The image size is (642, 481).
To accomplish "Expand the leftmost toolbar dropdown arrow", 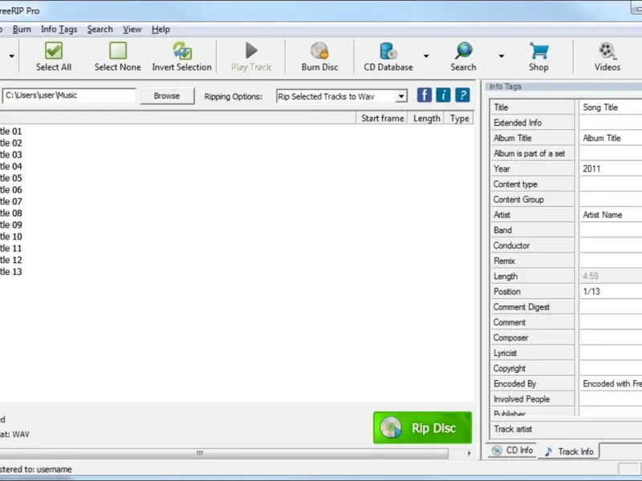I will coord(11,56).
